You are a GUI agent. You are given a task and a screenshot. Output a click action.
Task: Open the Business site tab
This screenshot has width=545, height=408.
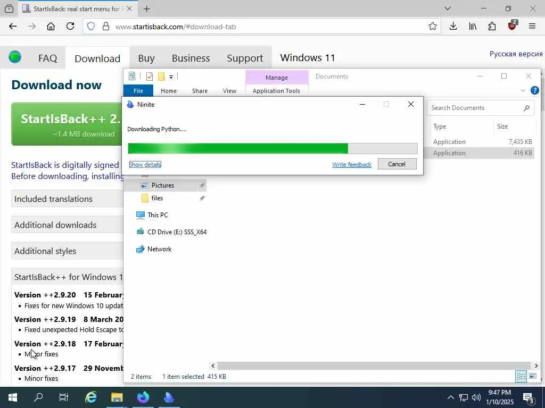point(191,58)
